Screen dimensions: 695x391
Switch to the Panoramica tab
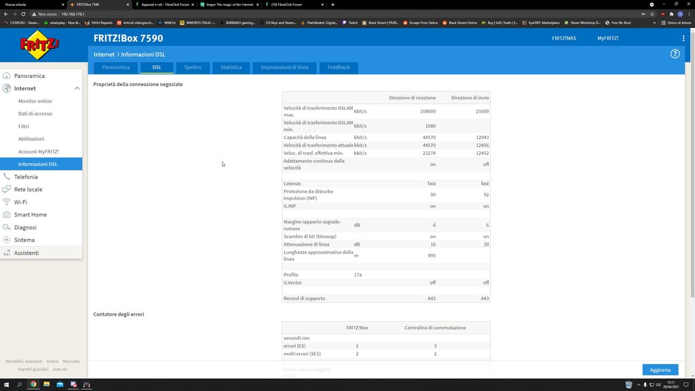115,67
